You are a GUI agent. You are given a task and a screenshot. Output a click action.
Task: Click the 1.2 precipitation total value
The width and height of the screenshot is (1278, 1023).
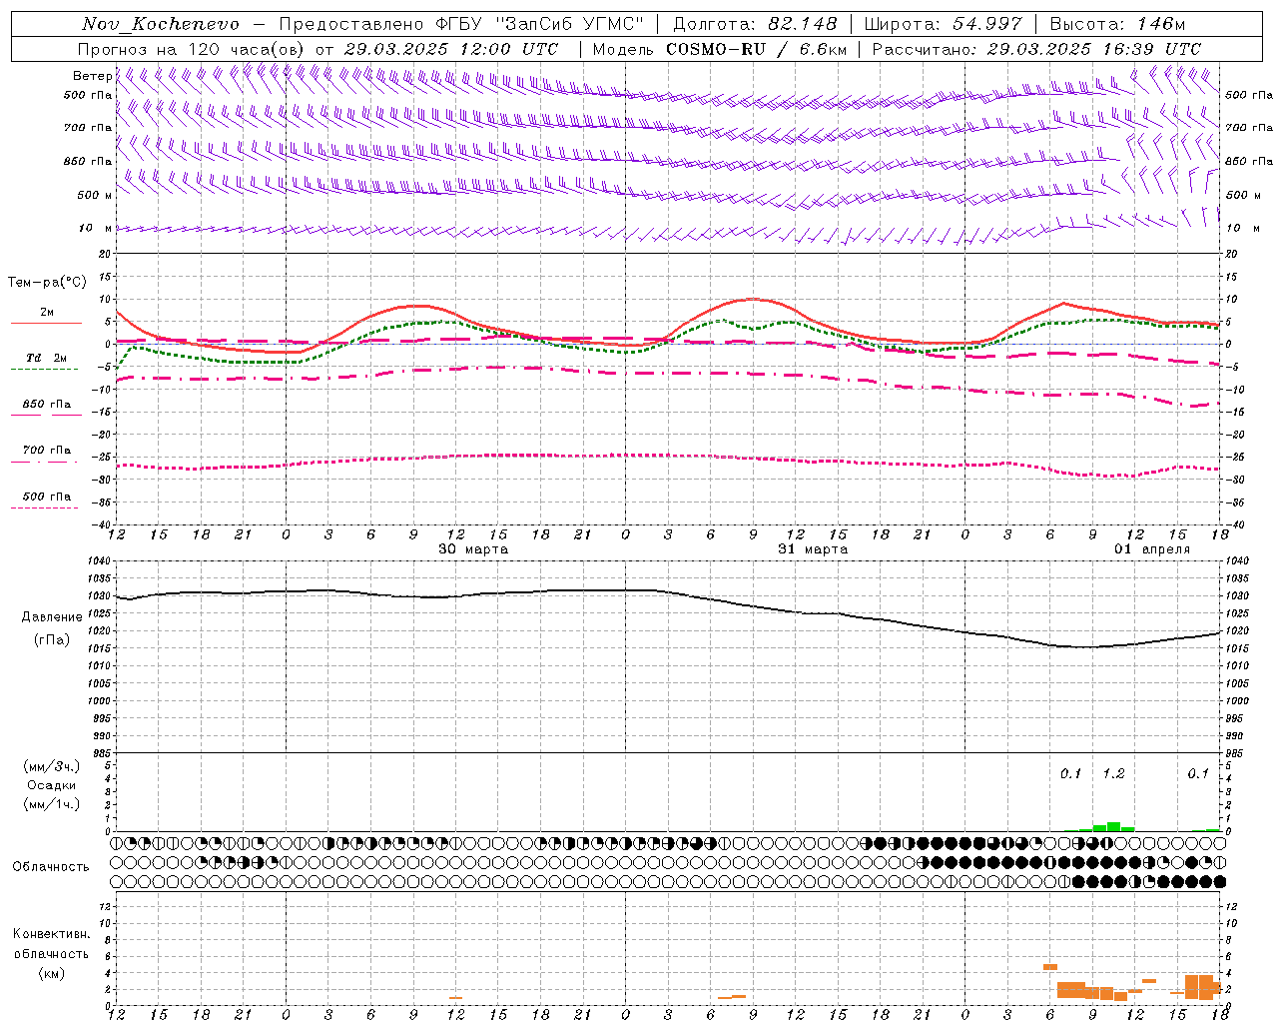[x=1113, y=773]
